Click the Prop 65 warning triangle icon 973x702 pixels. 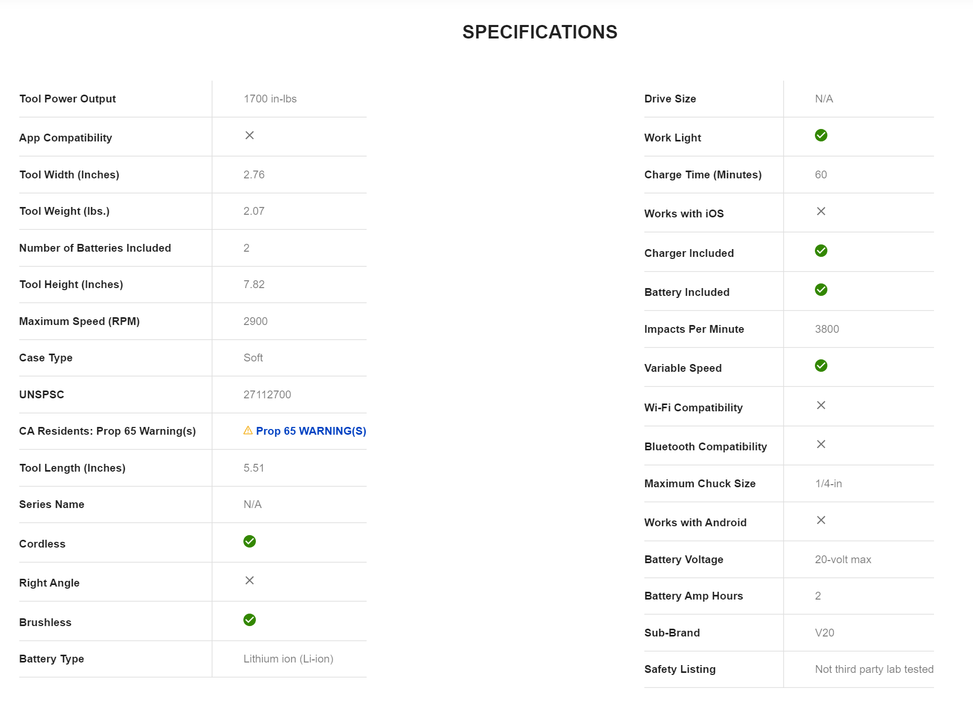(248, 431)
